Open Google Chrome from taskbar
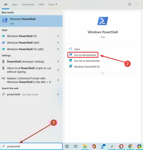The width and height of the screenshot is (143, 150). point(130,146)
